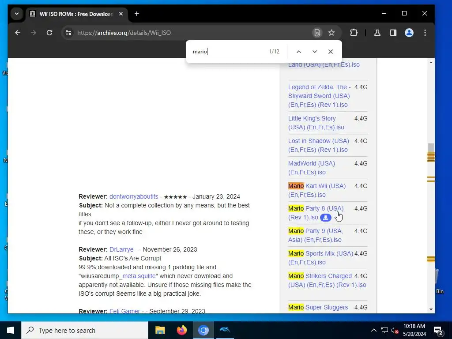Click the Chrome taskbar icon
452x339 pixels.
click(203, 330)
